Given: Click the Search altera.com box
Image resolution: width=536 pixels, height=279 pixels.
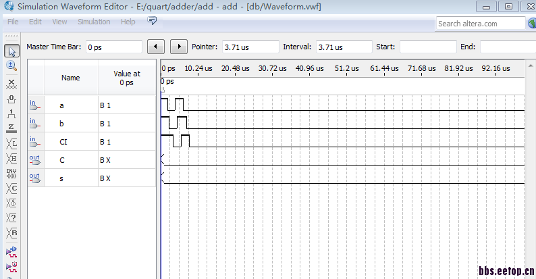Looking at the screenshot, I should (x=481, y=24).
